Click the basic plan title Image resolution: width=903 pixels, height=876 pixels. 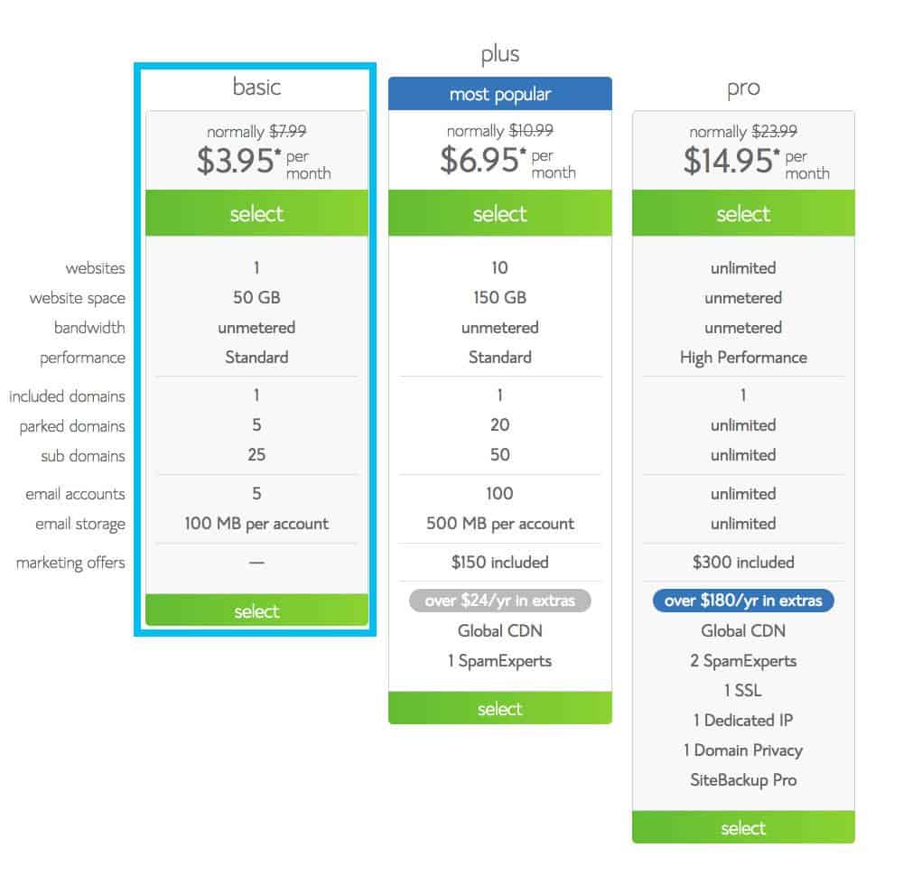(256, 87)
